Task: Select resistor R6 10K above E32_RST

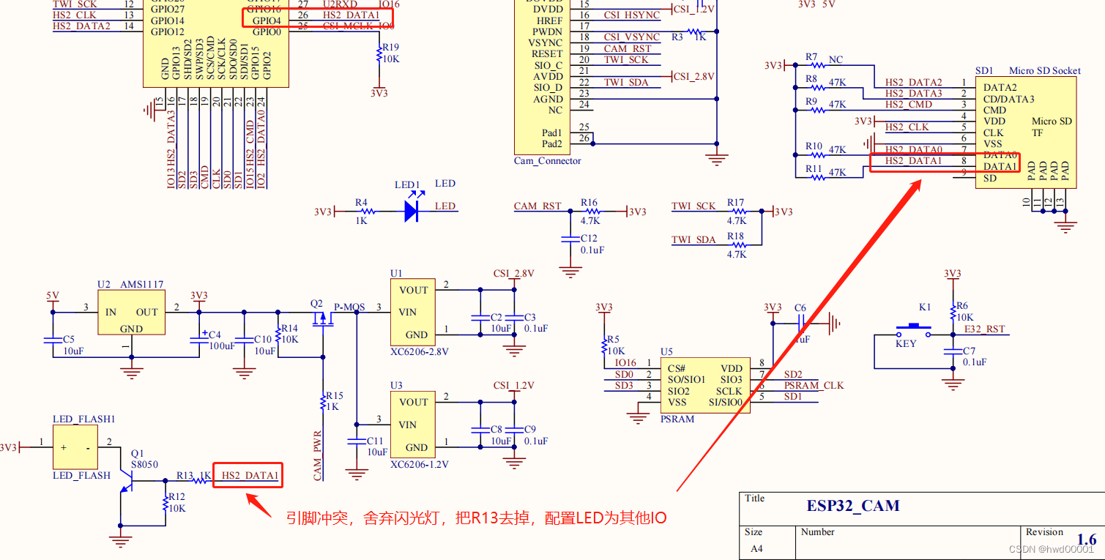Action: click(x=953, y=312)
